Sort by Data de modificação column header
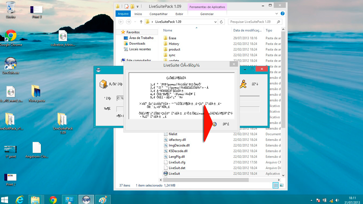This screenshot has width=363, height=204. pos(248,30)
